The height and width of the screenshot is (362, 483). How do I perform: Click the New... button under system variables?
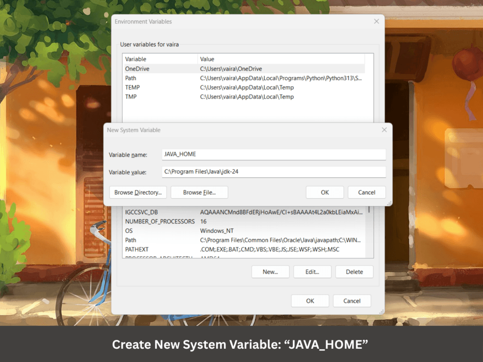click(x=270, y=272)
